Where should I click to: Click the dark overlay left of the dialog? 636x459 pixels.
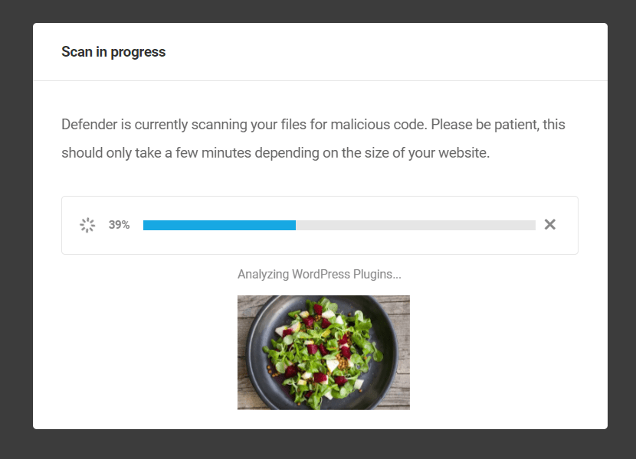[x=15, y=229]
